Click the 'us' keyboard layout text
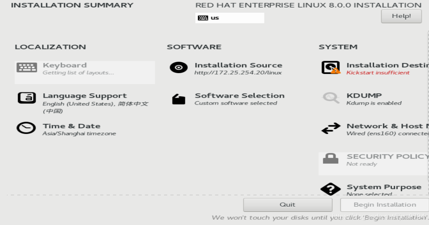The width and height of the screenshot is (429, 225). 215,18
